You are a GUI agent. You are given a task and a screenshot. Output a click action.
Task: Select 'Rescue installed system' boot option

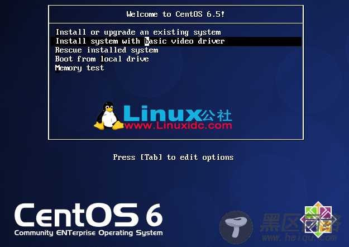(107, 50)
